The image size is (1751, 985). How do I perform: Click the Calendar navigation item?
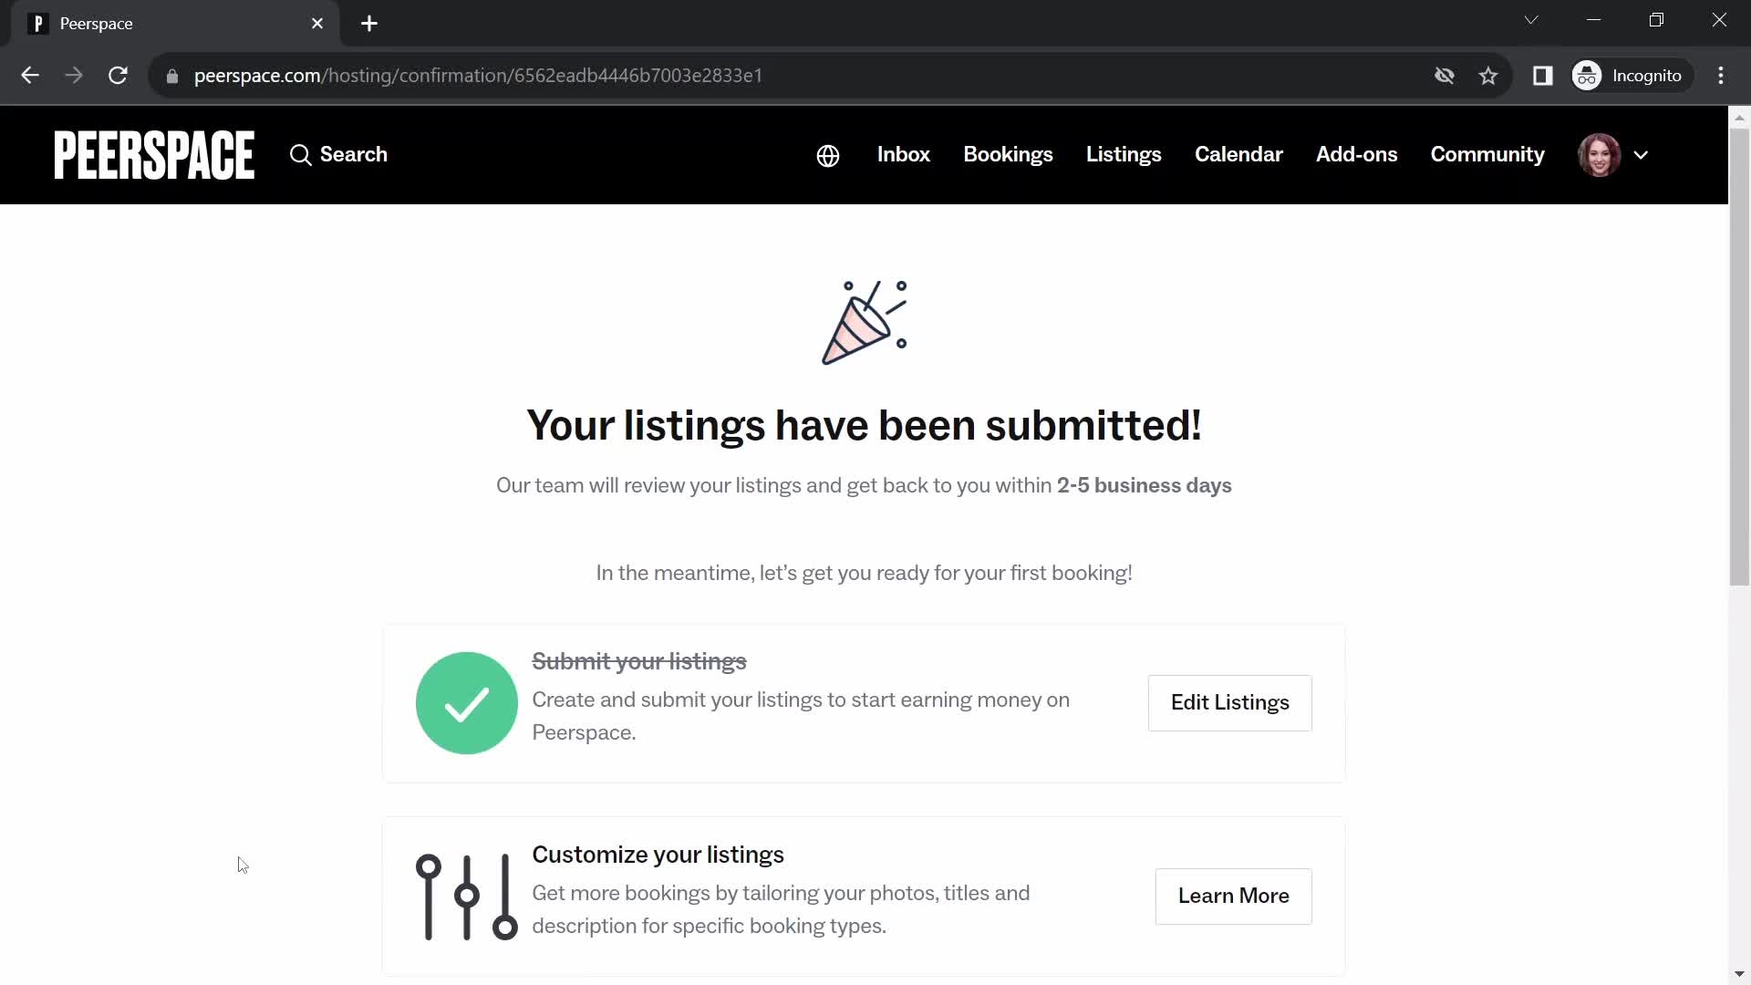[x=1238, y=154]
